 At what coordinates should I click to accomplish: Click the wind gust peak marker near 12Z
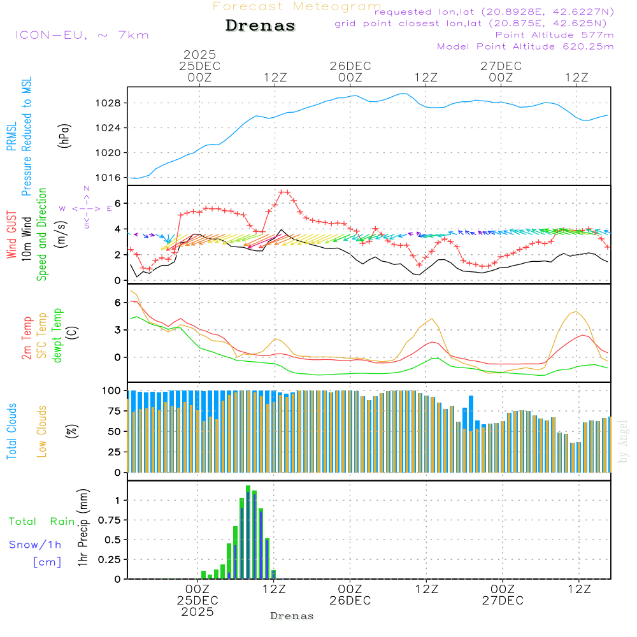tap(284, 192)
